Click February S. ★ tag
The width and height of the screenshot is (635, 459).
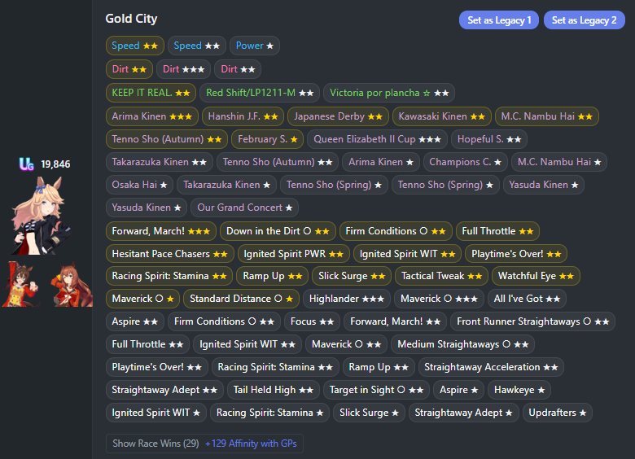click(268, 139)
